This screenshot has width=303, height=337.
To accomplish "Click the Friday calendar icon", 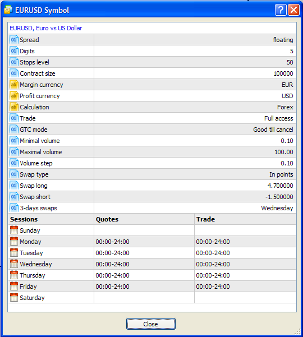I will click(14, 287).
